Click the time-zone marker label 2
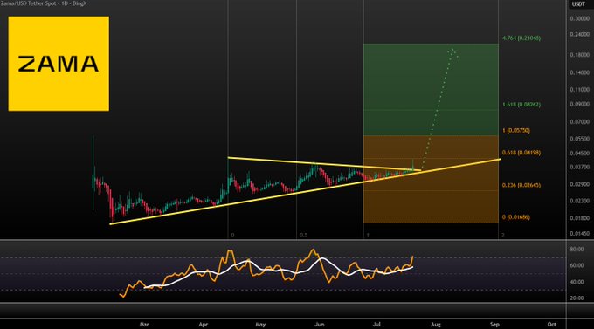594x329 pixels. tap(503, 236)
